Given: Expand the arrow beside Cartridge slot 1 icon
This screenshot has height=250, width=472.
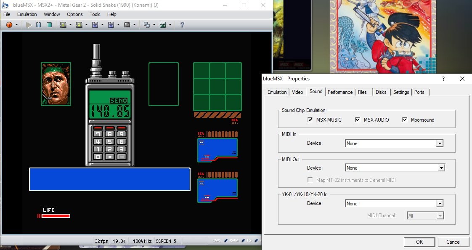Looking at the screenshot, I should 70,25.
